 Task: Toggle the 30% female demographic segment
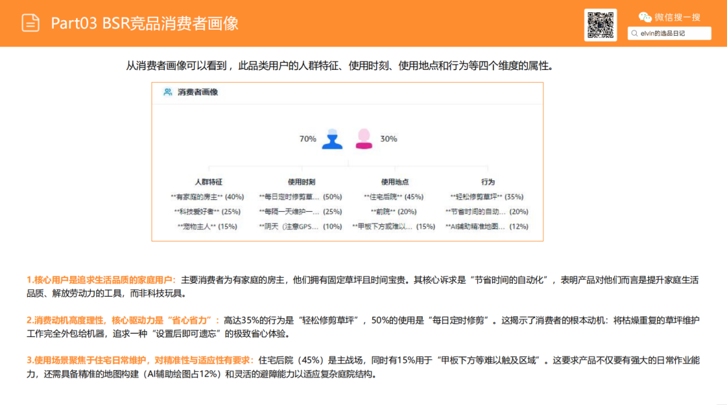coord(388,140)
